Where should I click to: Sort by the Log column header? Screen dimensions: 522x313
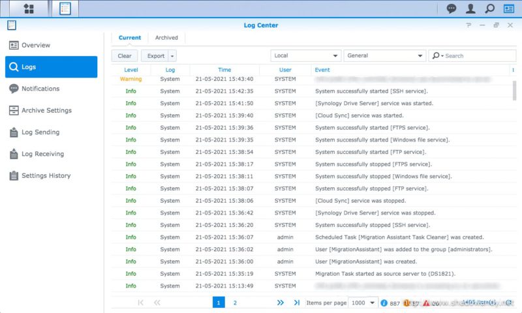click(170, 70)
